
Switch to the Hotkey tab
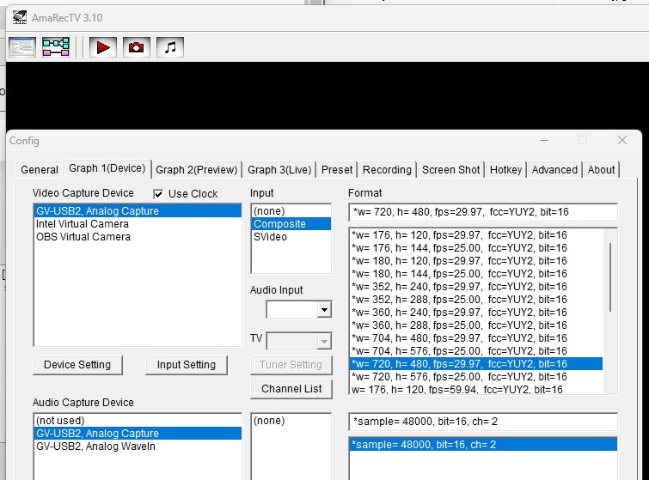[x=505, y=170]
